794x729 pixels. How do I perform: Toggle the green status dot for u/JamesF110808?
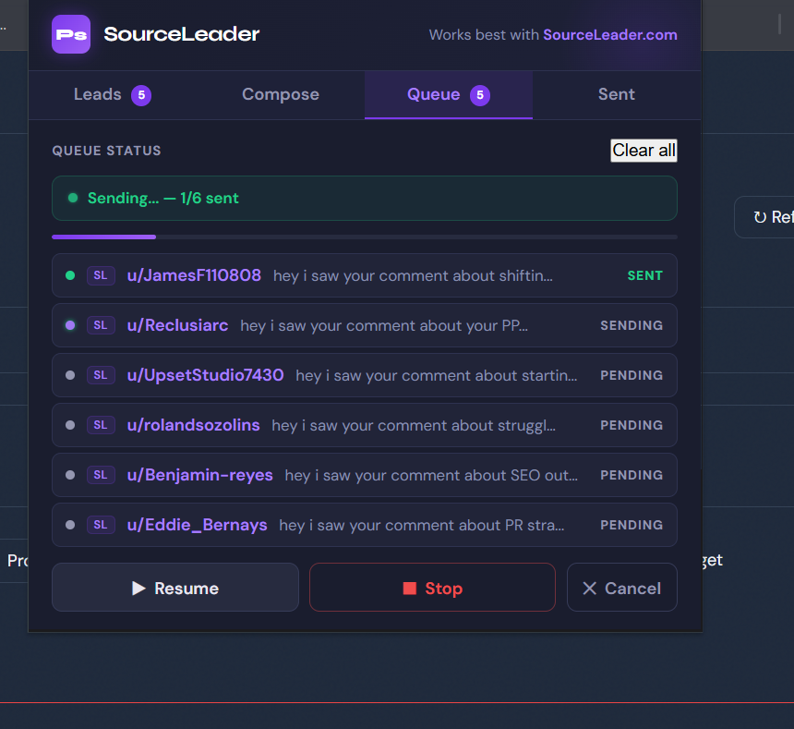[x=72, y=275]
